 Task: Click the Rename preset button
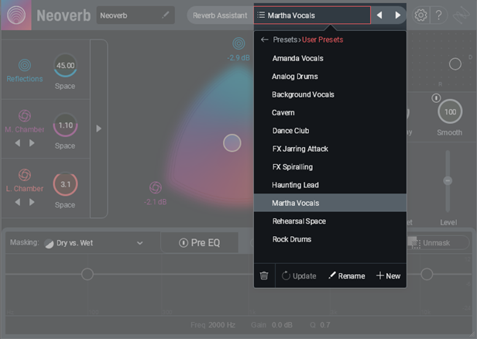click(x=346, y=276)
